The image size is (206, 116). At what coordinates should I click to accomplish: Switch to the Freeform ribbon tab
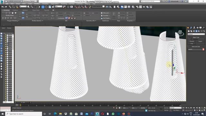[15, 10]
